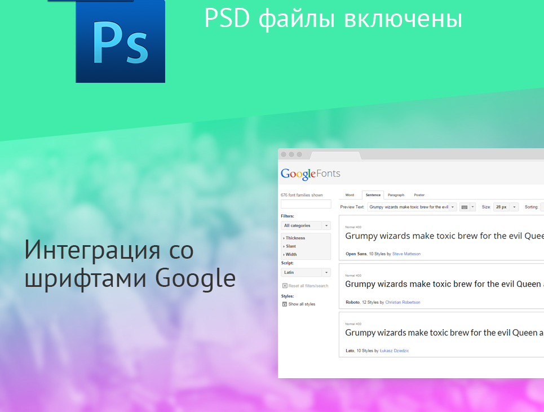Screen dimensions: 544x412
Task: Click the Google Fonts logo
Action: pos(310,174)
